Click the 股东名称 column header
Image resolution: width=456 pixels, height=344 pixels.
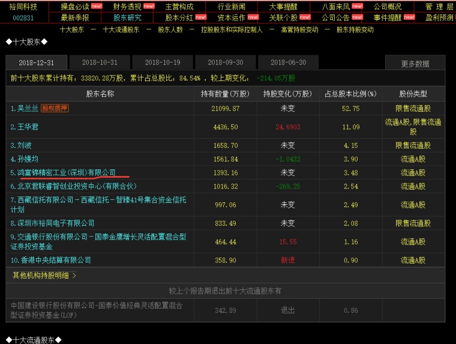pyautogui.click(x=100, y=94)
